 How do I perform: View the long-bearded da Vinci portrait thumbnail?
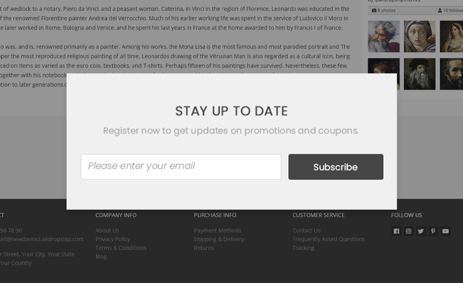(x=420, y=74)
